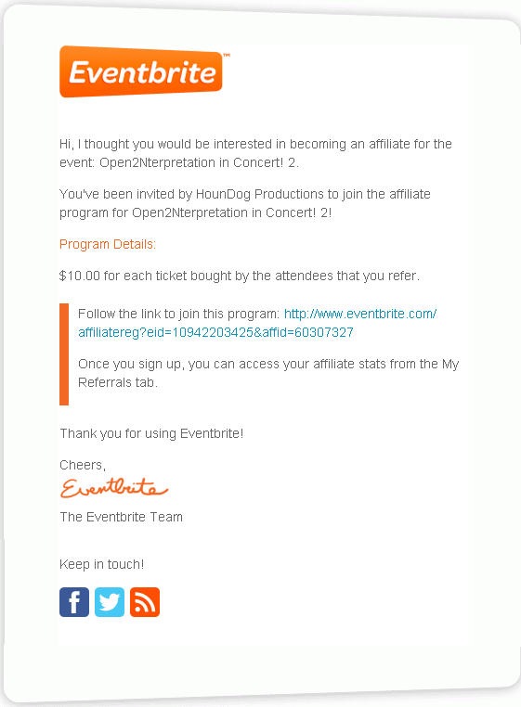Click the orange vertical bar beside link
The image size is (521, 707).
[64, 353]
